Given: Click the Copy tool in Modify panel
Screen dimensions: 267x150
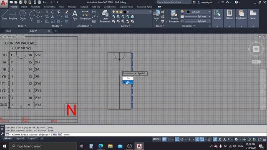Looking at the screenshot, I should 47,17.
